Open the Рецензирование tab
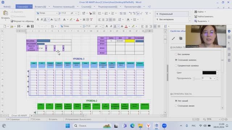Viewport: 232px width, 130px height. [108, 7]
